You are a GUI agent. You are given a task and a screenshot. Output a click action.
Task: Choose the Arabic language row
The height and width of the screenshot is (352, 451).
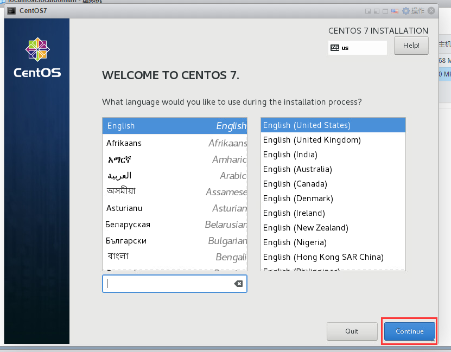[175, 176]
